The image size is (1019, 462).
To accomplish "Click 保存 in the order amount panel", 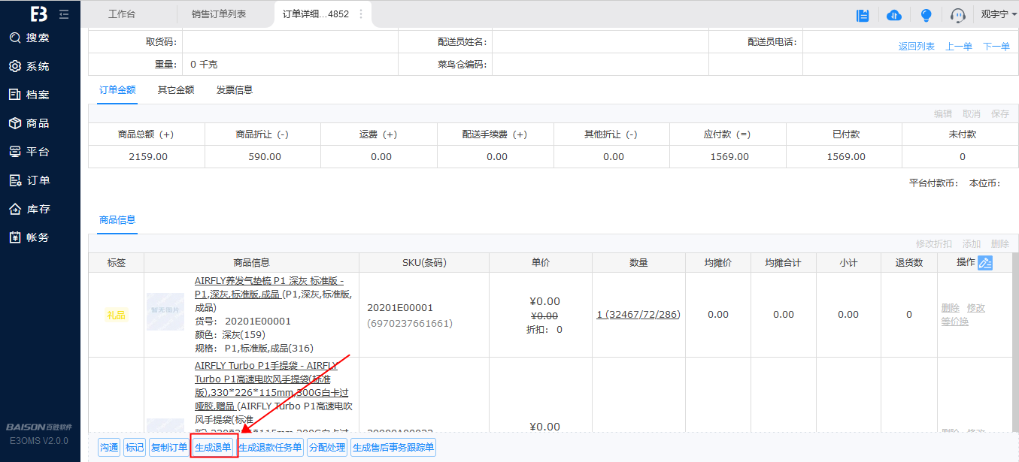I will pos(1000,113).
